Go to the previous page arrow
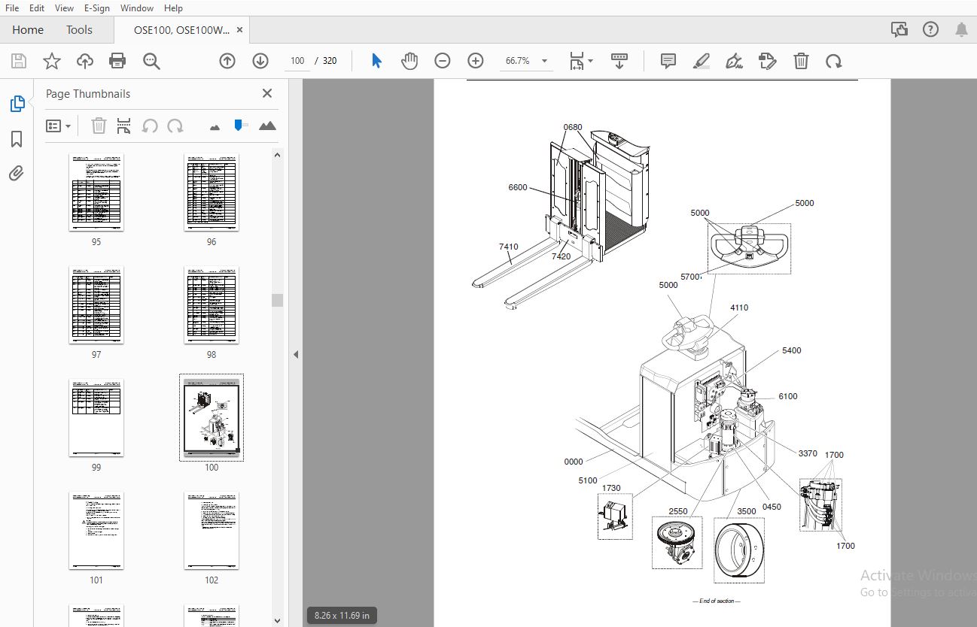Viewport: 977px width, 627px height. 227,61
